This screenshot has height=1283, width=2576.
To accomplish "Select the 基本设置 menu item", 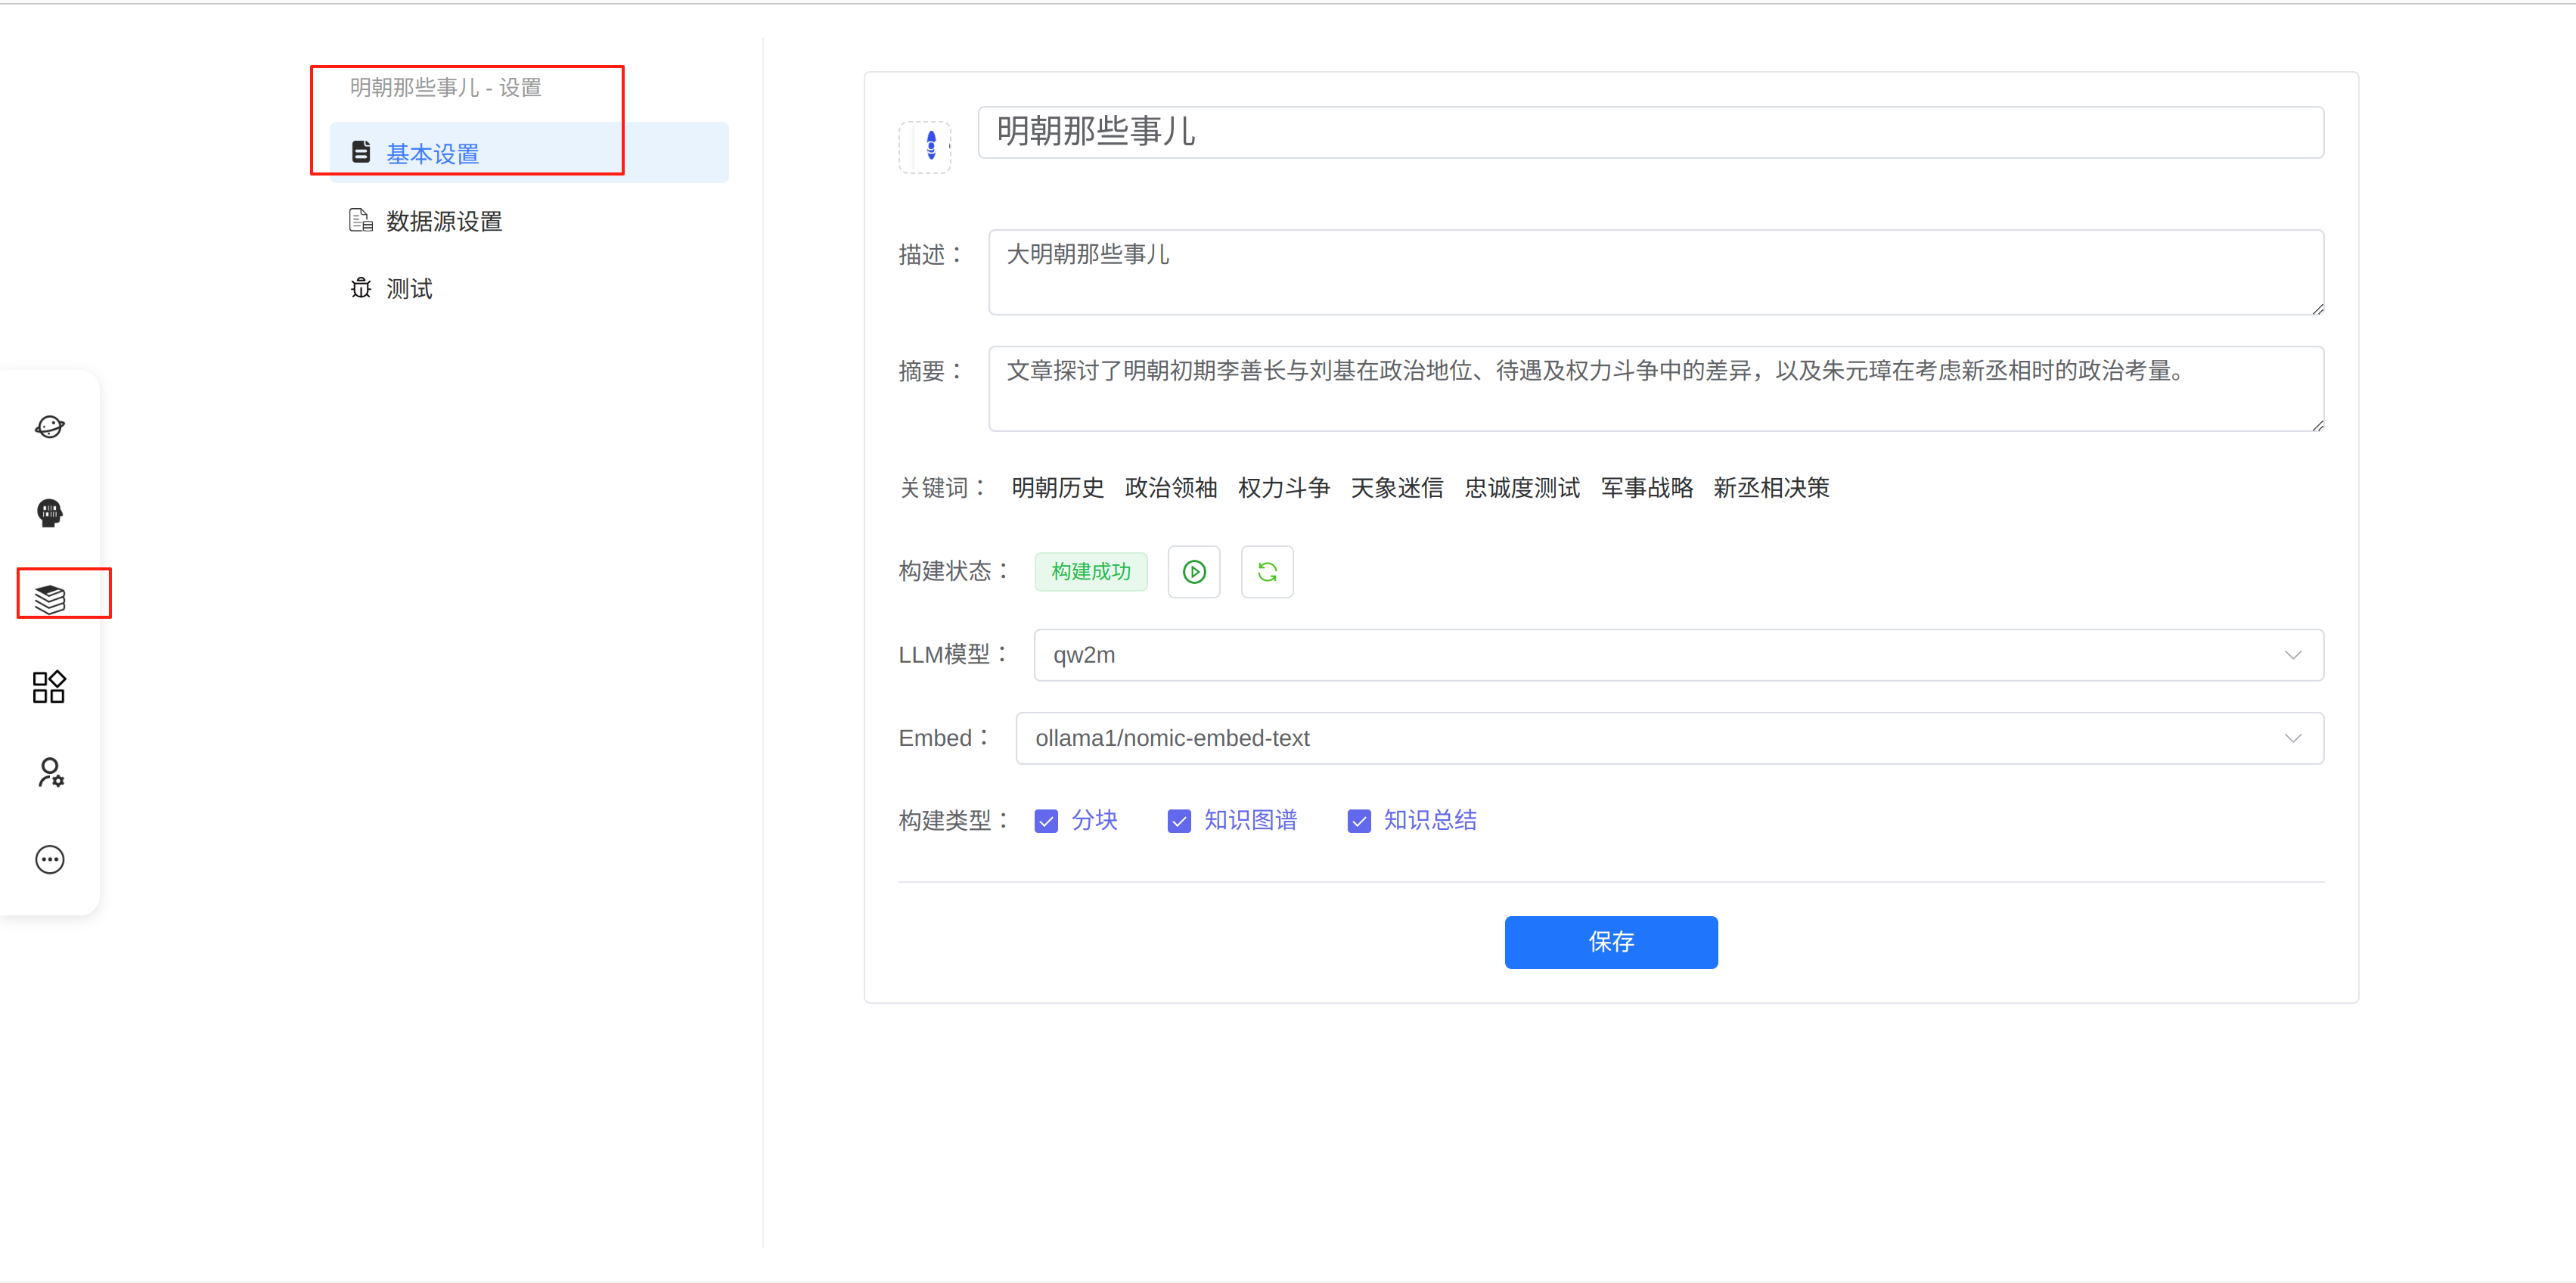I will pos(432,153).
